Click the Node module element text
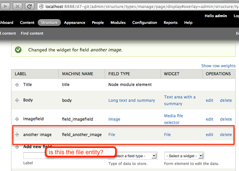This screenshot has width=239, height=171. [x=130, y=85]
